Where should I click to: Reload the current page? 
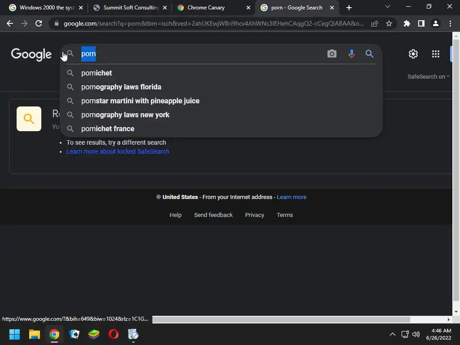click(x=39, y=23)
